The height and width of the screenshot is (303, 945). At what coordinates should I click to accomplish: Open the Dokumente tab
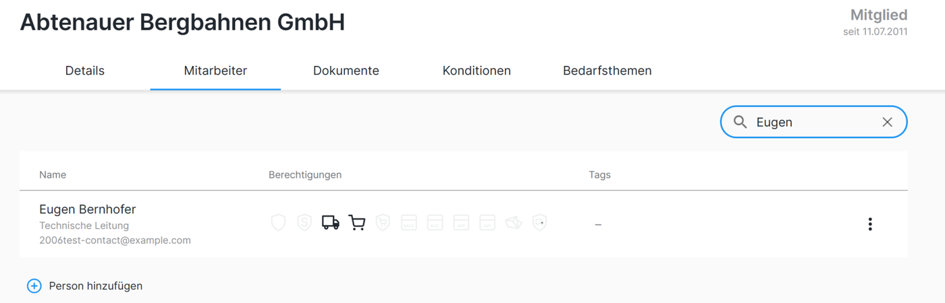tap(346, 71)
